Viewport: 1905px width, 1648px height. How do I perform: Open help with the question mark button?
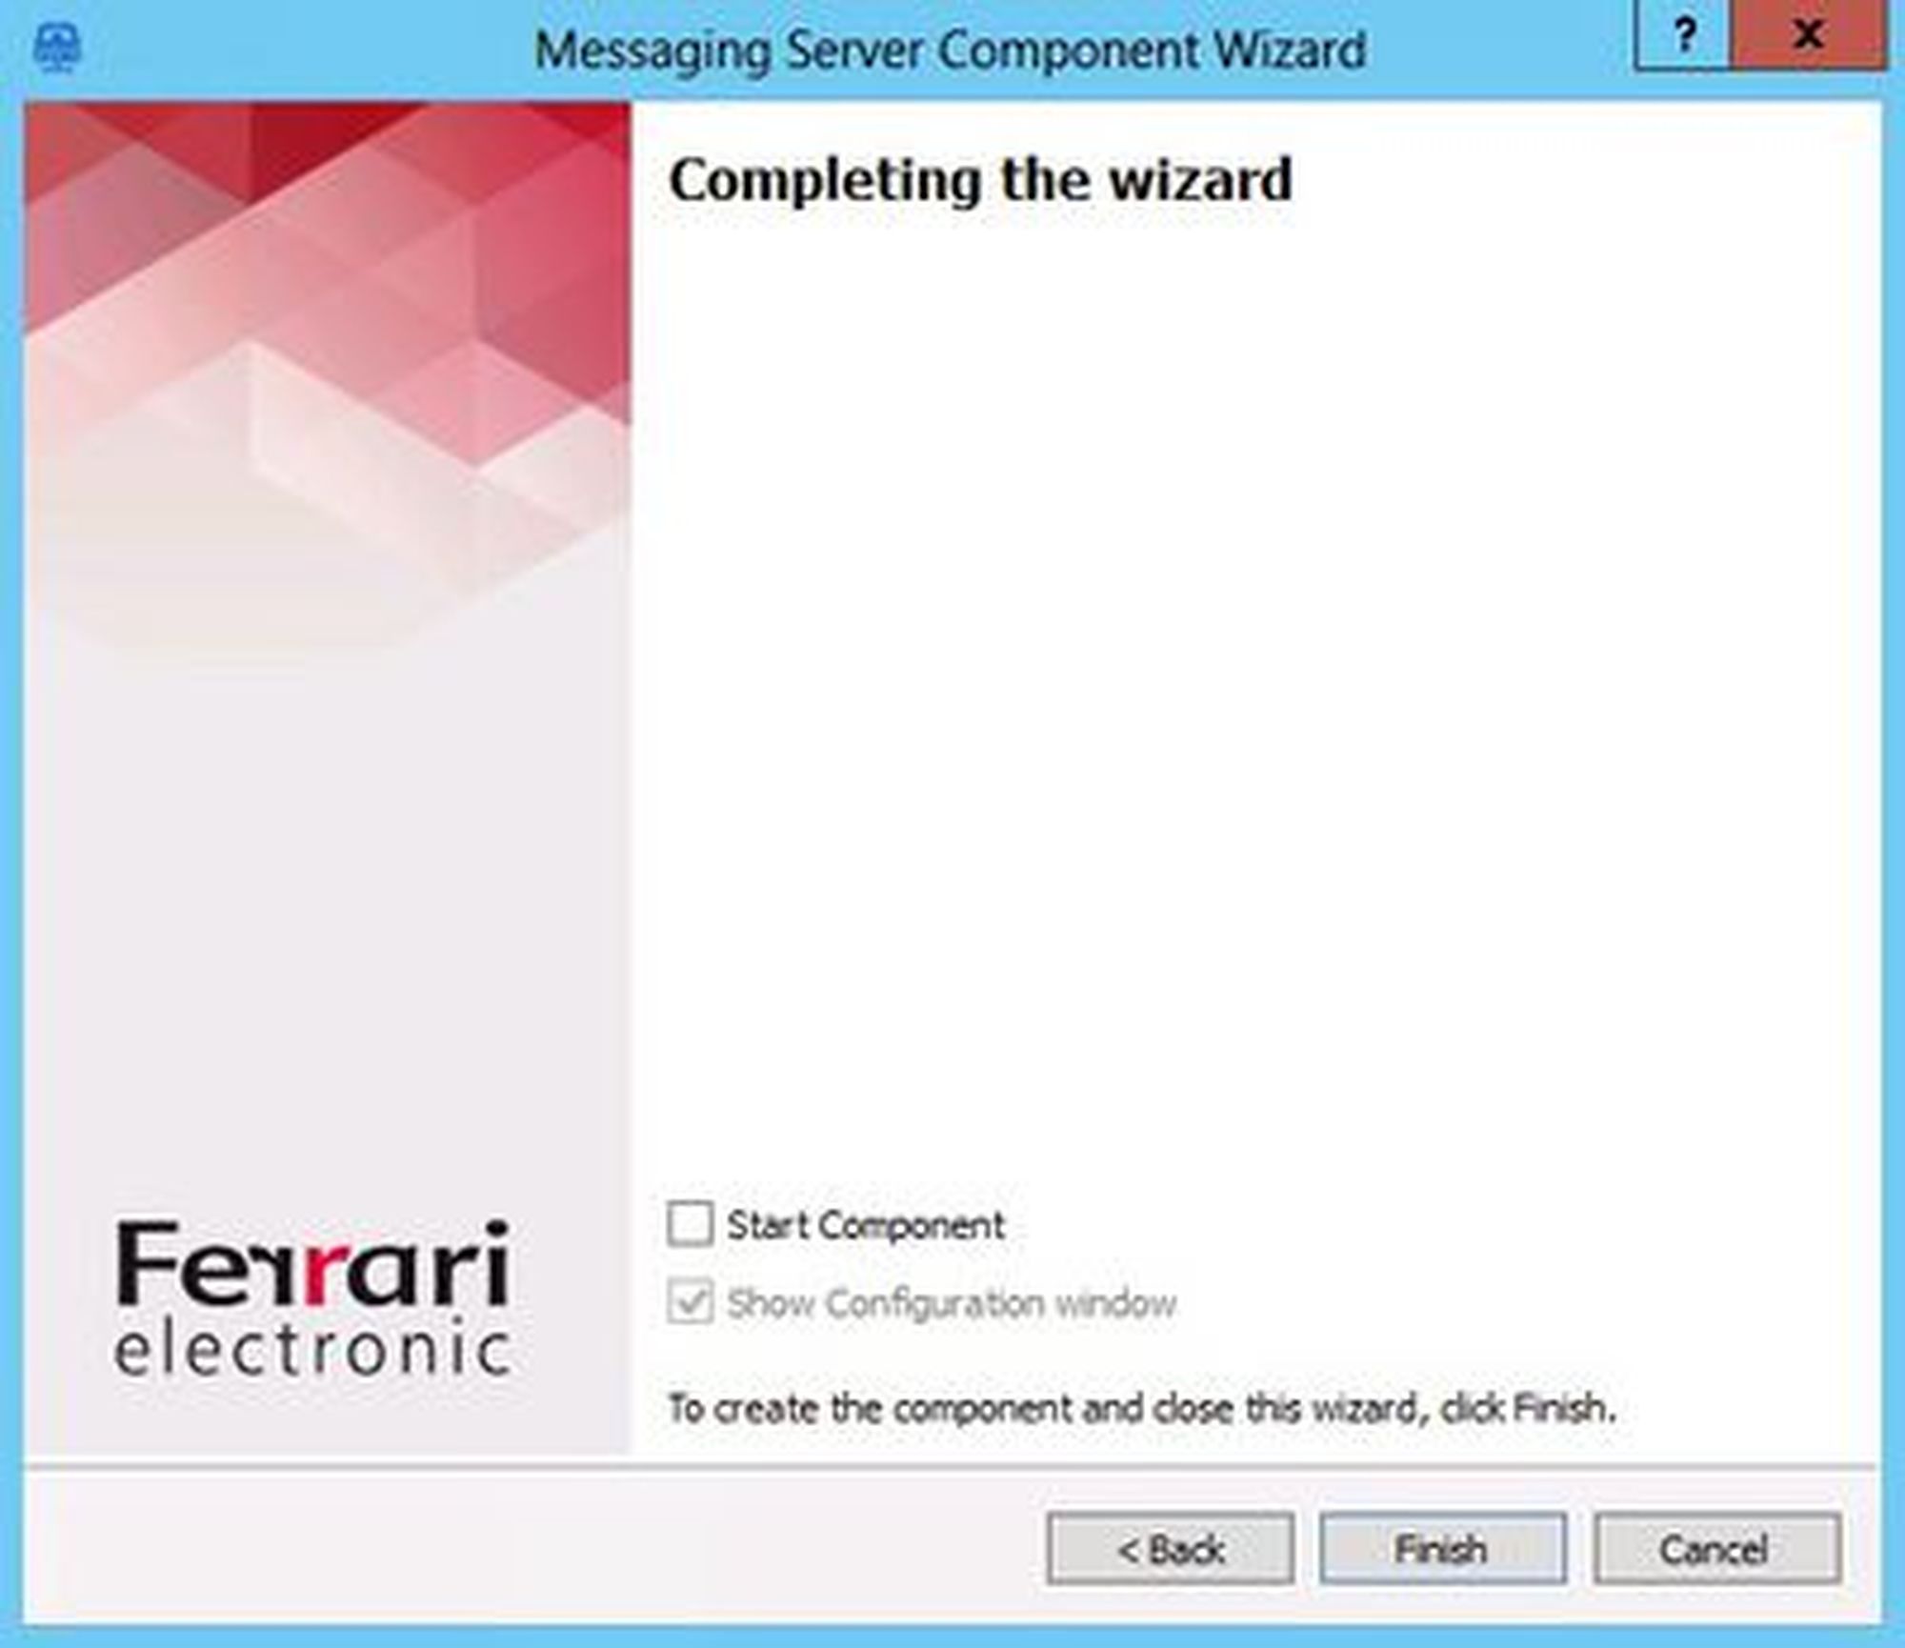[x=1683, y=36]
